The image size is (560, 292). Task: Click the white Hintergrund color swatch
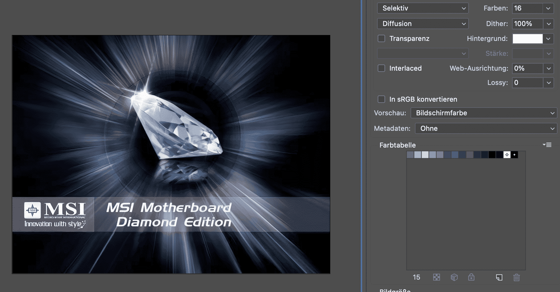(527, 38)
